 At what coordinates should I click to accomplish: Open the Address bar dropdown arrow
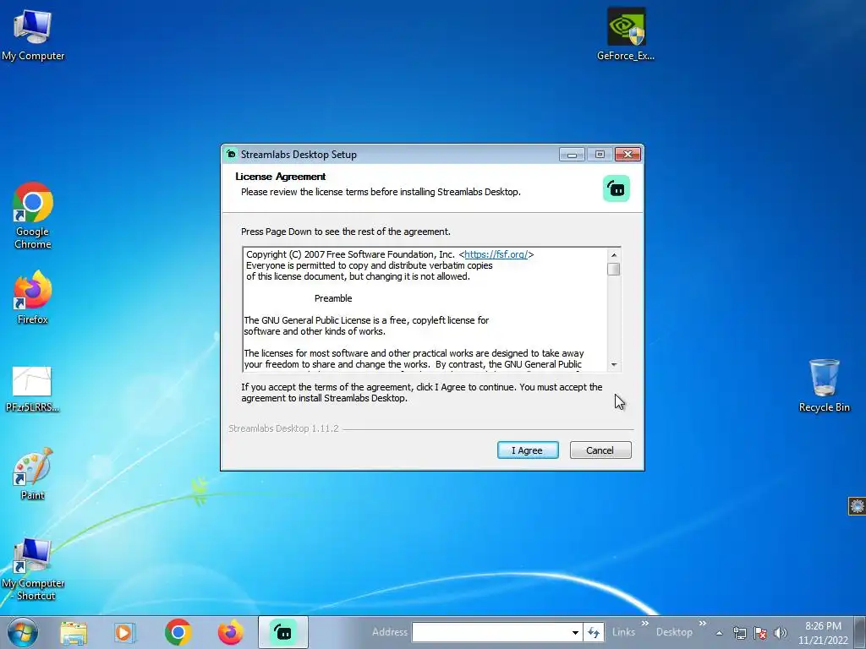pos(575,632)
